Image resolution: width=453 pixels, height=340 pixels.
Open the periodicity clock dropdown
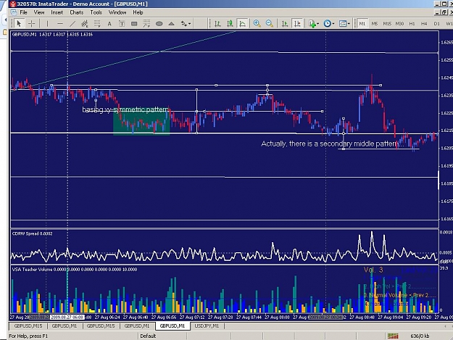pos(329,24)
